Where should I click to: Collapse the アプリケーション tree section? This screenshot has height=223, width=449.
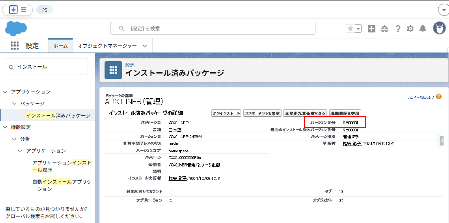(x=5, y=92)
